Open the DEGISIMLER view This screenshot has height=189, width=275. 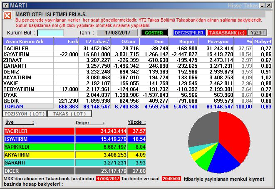point(189,33)
